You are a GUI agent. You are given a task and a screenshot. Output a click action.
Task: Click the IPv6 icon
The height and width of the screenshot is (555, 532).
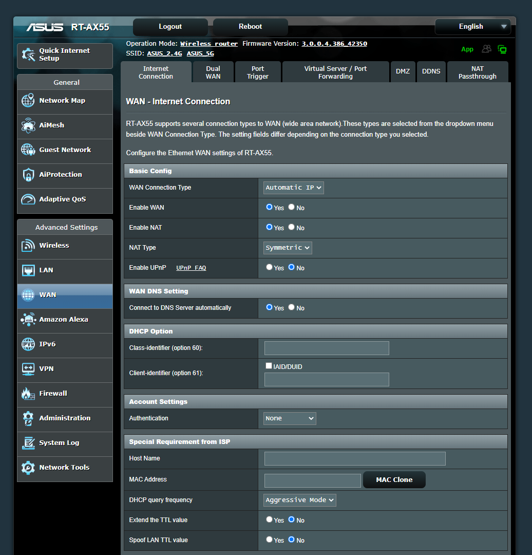[x=28, y=344]
